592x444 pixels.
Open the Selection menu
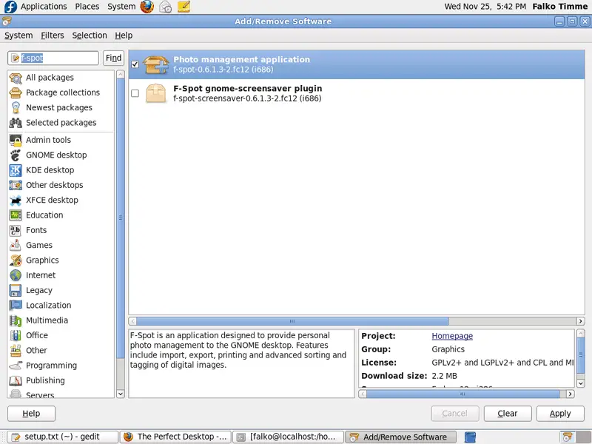(x=90, y=35)
